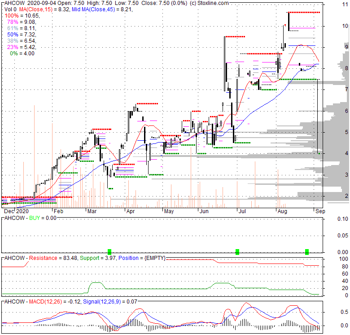This screenshot has height=335, width=350.
Task: Click the 0.5 value on MACD panel axis
Action: (x=345, y=312)
